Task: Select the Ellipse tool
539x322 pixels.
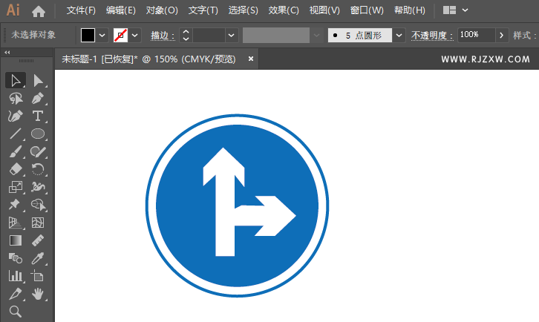Action: tap(38, 134)
